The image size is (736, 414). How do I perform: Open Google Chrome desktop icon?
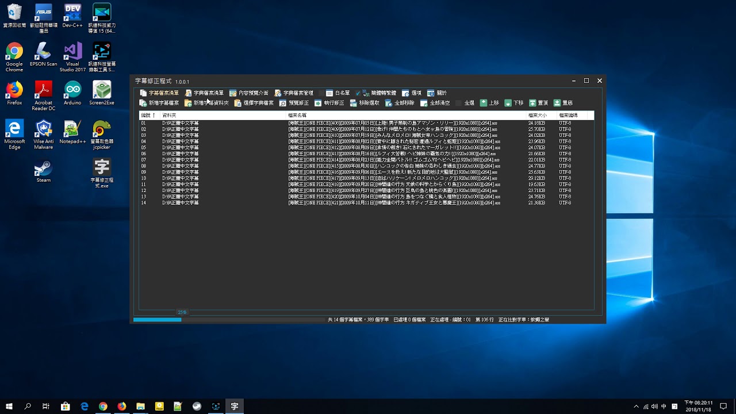coord(14,57)
